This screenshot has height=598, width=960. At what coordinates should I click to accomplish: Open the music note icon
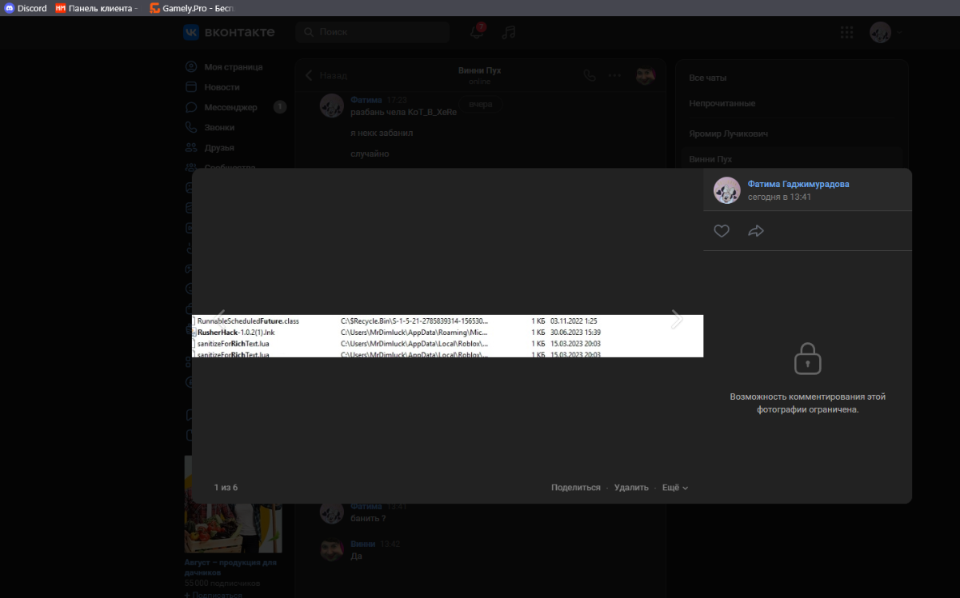pyautogui.click(x=509, y=33)
